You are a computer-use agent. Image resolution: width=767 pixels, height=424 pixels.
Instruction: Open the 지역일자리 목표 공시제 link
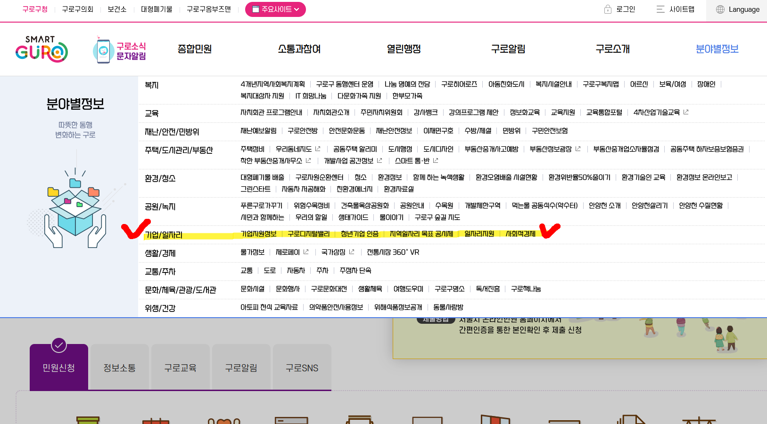[x=421, y=234]
